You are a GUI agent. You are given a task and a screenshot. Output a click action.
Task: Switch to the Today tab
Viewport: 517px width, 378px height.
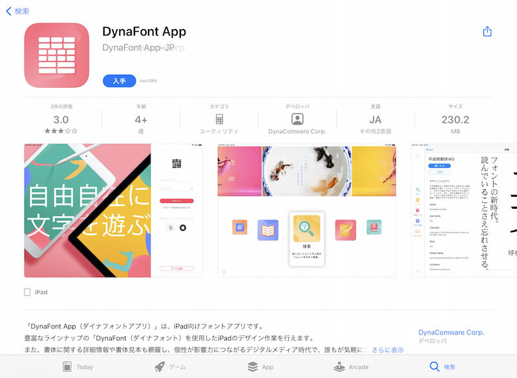coord(78,366)
